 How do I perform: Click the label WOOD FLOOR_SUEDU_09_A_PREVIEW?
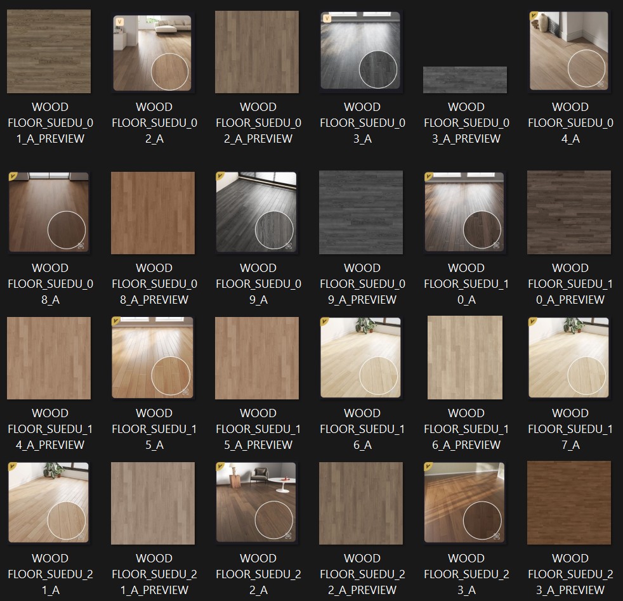pos(362,284)
